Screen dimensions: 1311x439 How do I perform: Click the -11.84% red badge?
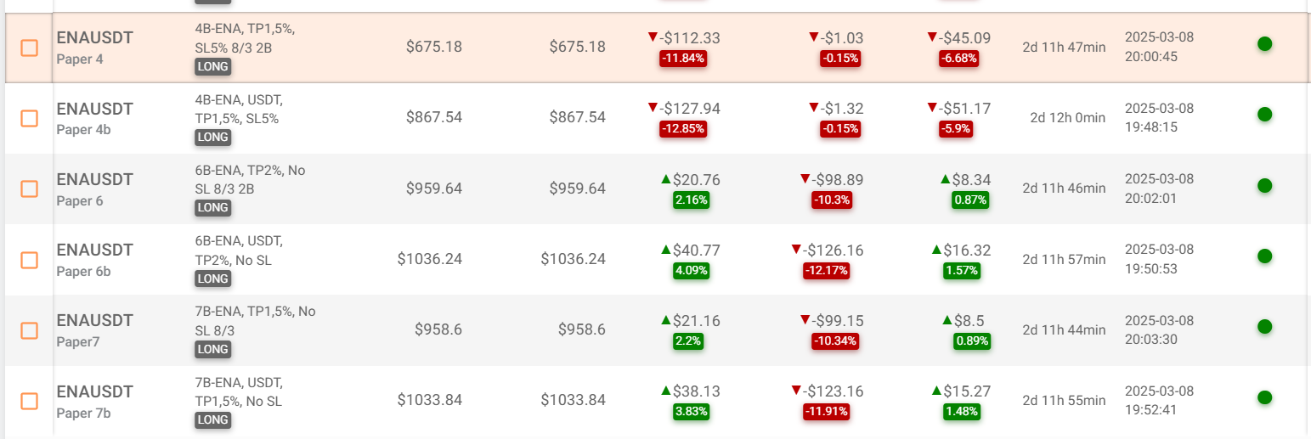683,59
